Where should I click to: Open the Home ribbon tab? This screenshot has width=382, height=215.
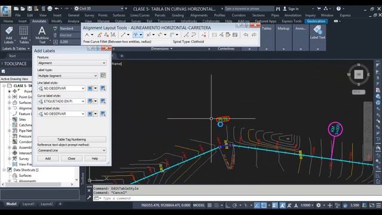pos(8,21)
